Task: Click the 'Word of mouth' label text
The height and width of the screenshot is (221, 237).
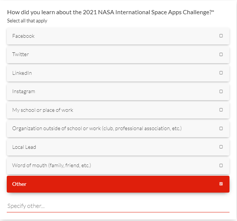Action: tap(51, 165)
